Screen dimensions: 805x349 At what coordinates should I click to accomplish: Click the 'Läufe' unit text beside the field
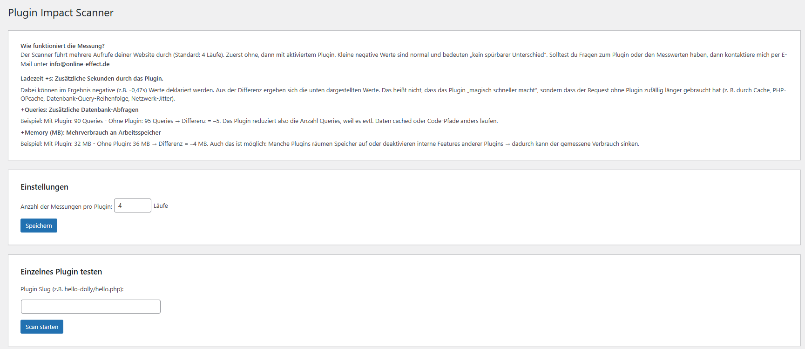(161, 206)
